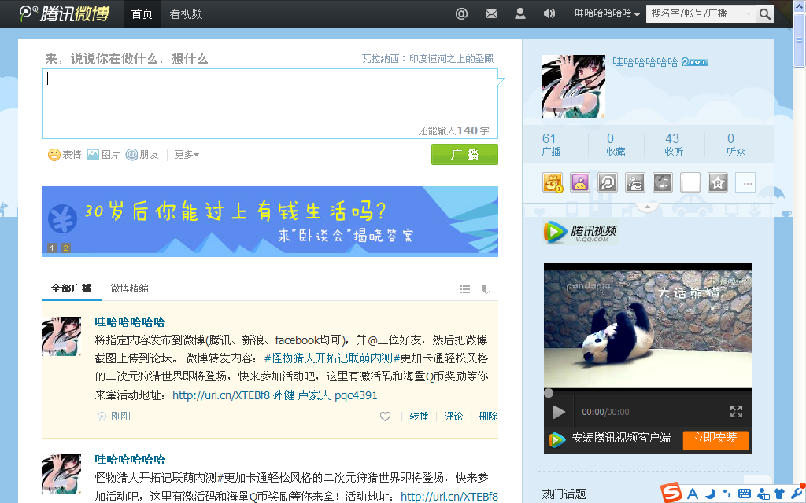This screenshot has height=503, width=806.
Task: Switch feed to list view icon
Action: (465, 289)
